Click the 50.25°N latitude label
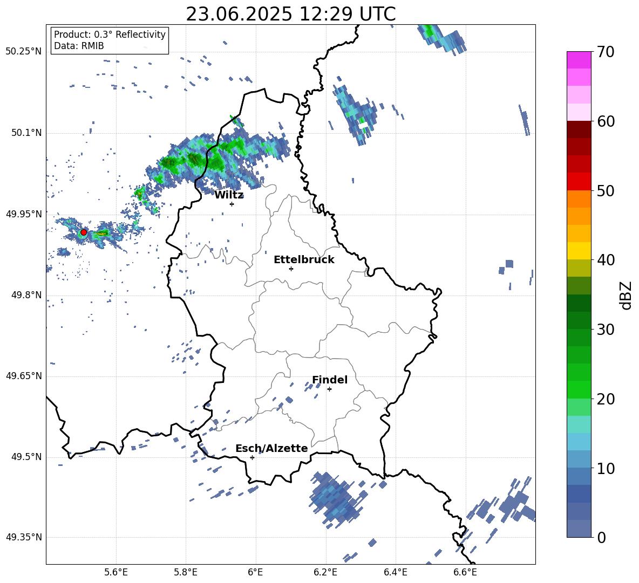Viewport: 639px width, 583px height. click(x=24, y=52)
